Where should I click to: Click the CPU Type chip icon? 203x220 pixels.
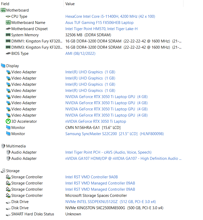[x=8, y=16]
